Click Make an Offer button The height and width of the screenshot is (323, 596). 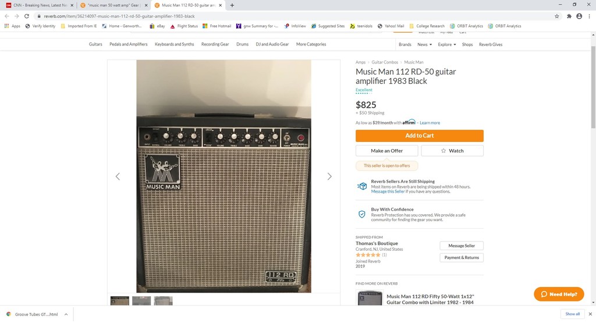tap(387, 151)
